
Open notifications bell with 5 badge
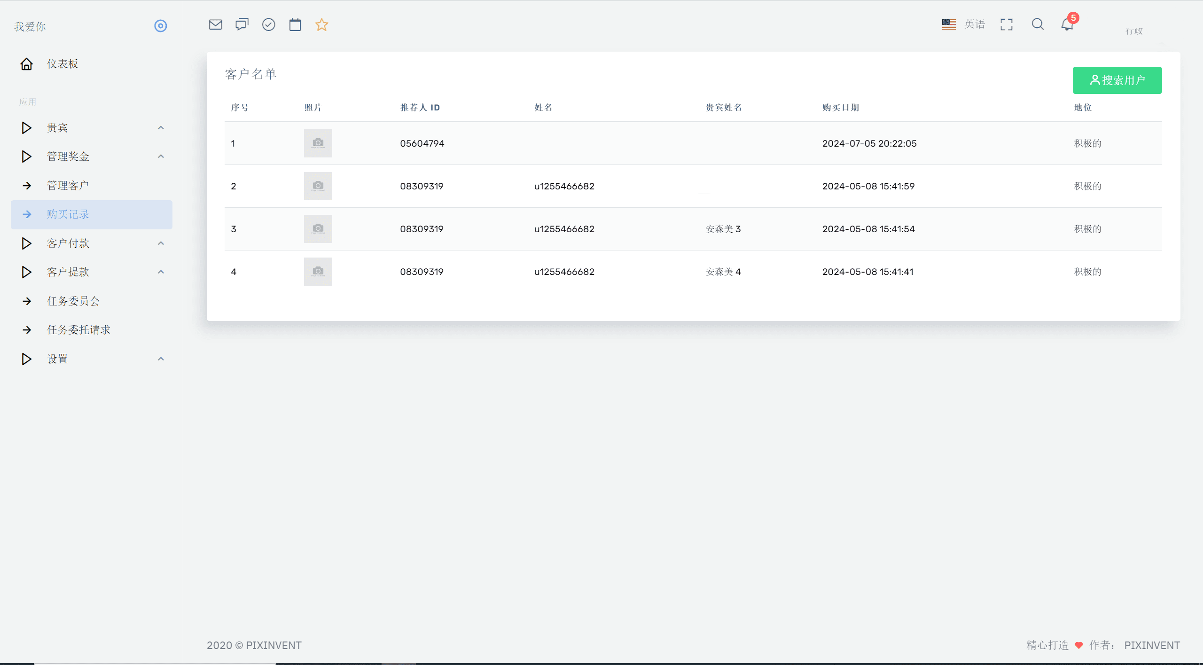pyautogui.click(x=1067, y=24)
